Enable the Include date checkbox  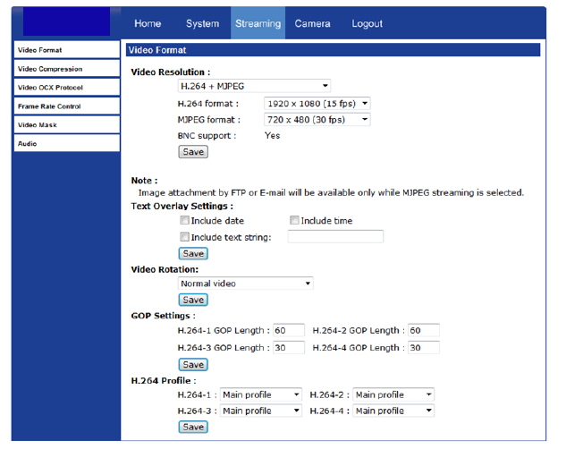coord(184,221)
